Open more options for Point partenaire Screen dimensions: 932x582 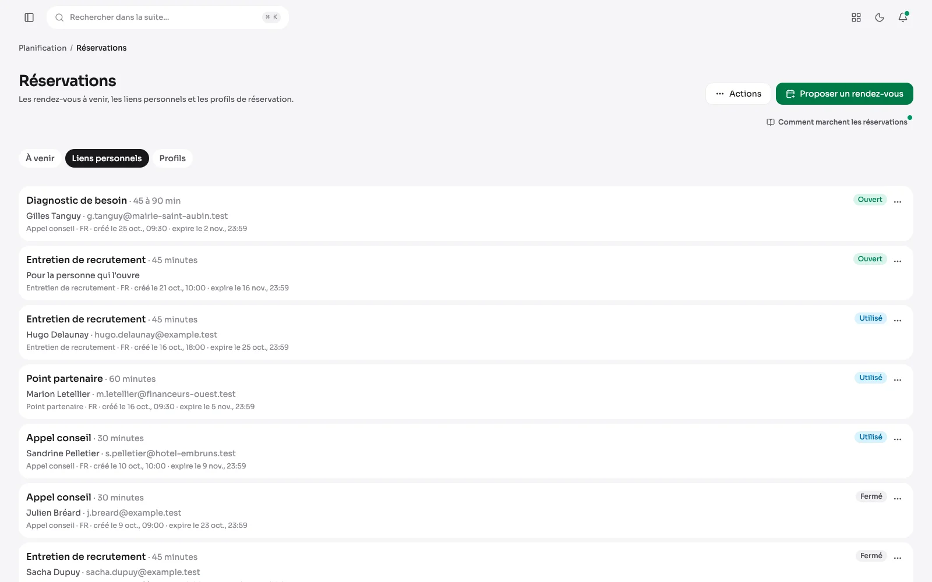(898, 379)
